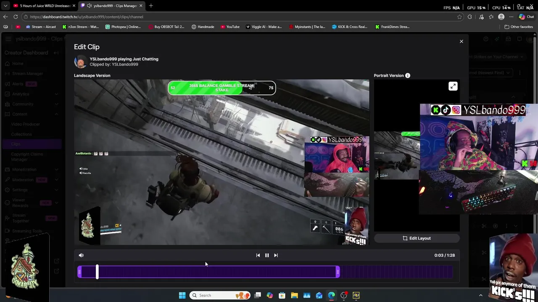Refresh the current page

click(x=16, y=17)
